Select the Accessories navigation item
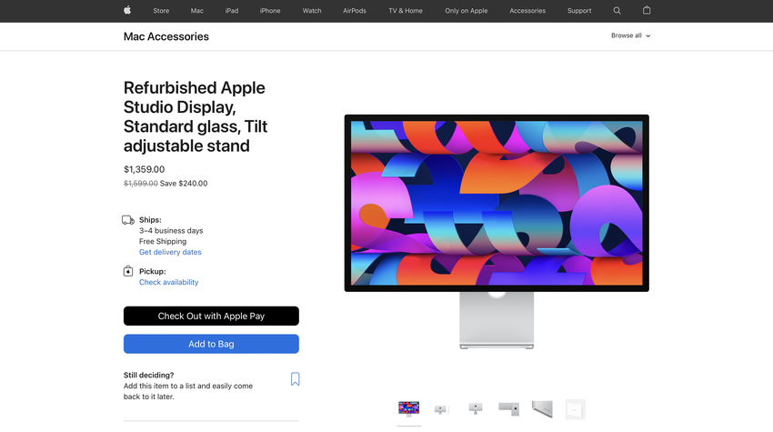The image size is (773, 432). point(527,10)
